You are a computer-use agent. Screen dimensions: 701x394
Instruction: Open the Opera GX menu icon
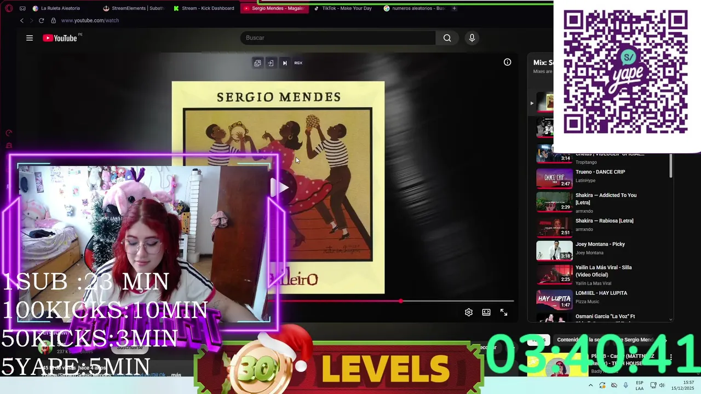pos(9,8)
